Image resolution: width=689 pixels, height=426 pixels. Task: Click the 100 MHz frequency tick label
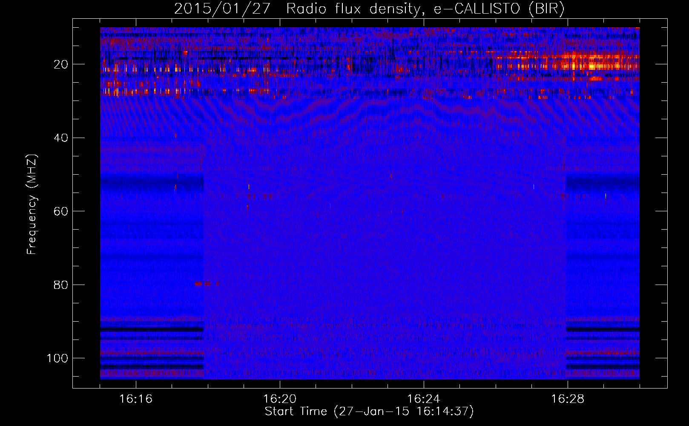[x=57, y=358]
